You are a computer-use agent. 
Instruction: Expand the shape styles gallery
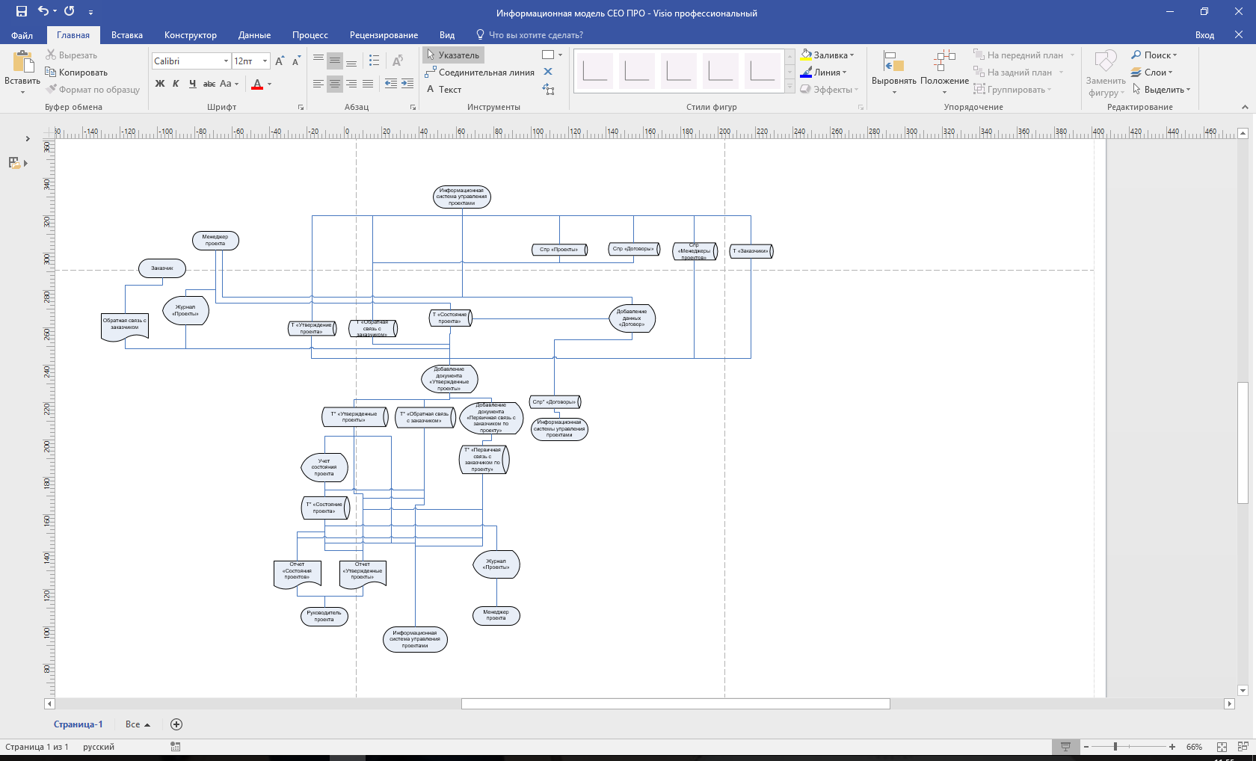click(x=790, y=88)
